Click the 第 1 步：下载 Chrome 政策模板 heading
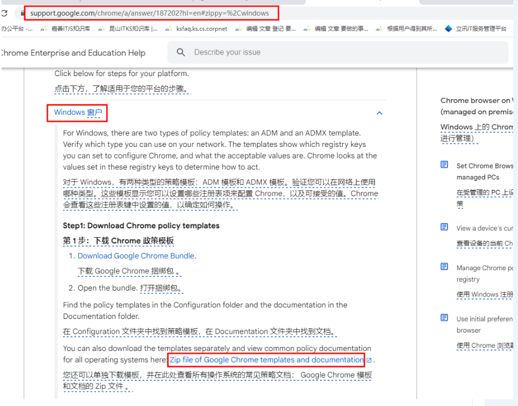Image resolution: width=518 pixels, height=406 pixels. point(118,241)
